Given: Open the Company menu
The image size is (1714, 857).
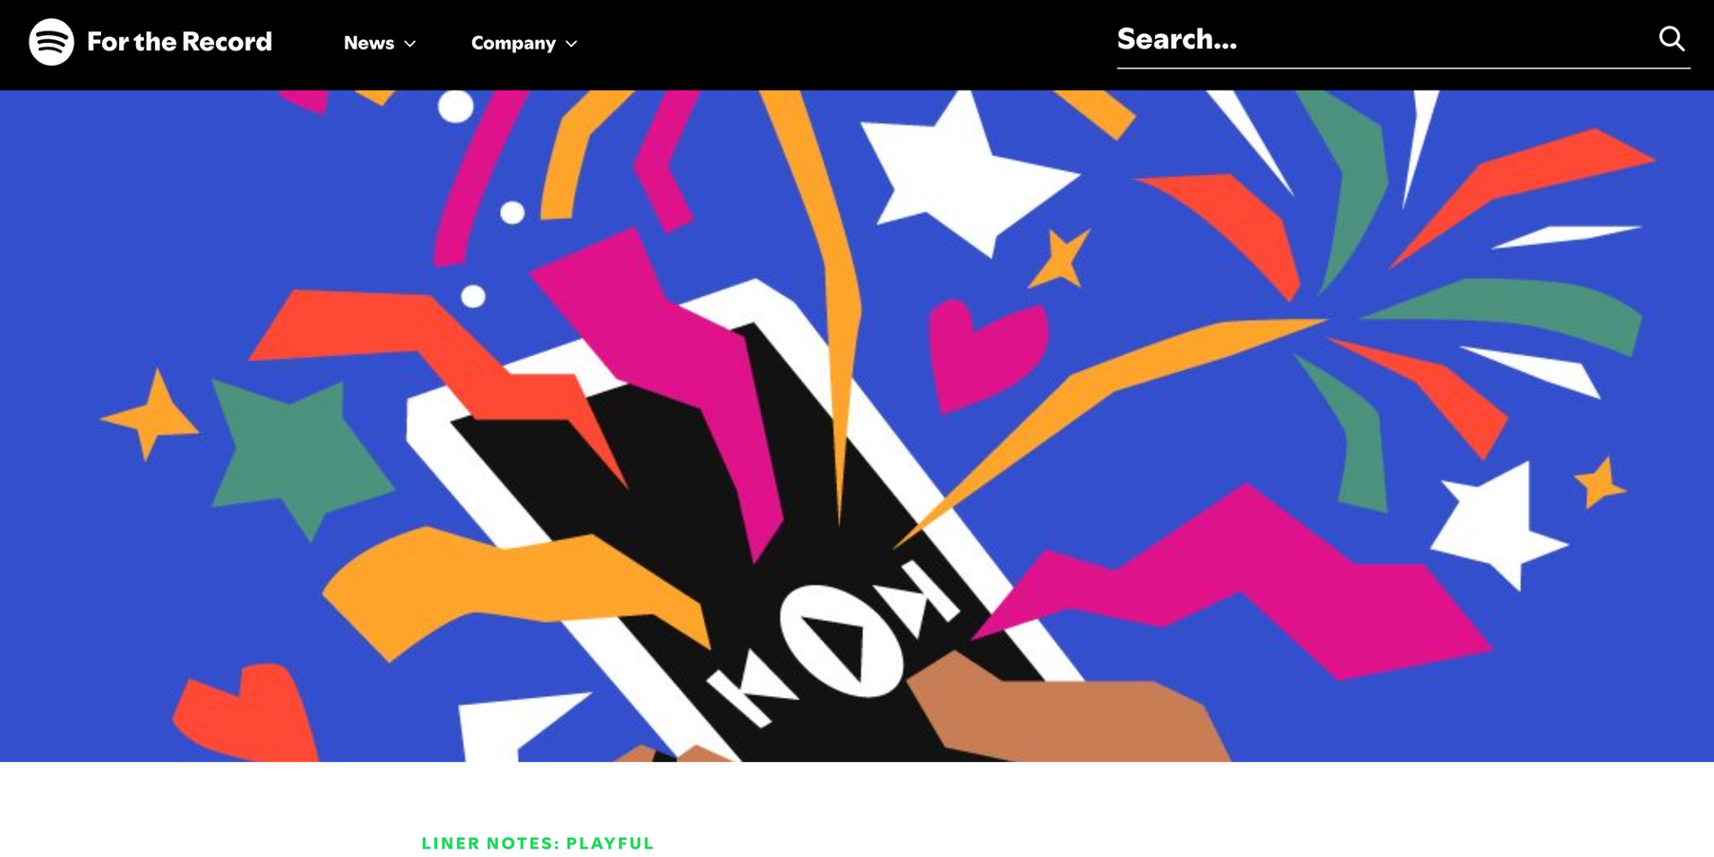Looking at the screenshot, I should [x=513, y=43].
